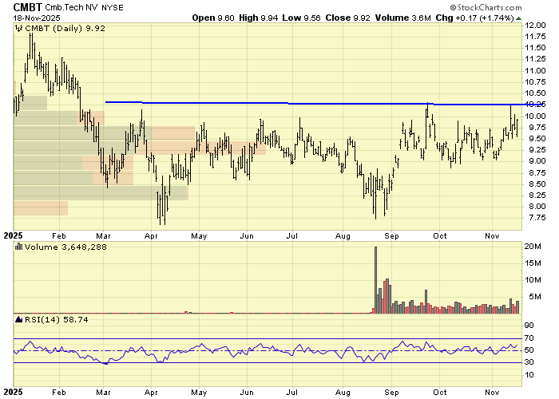Click the 12.00 price axis label

[535, 26]
